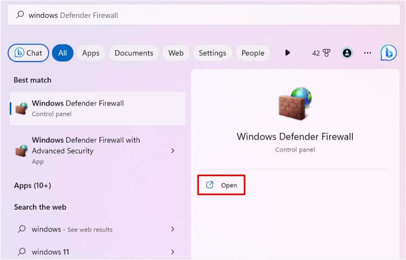This screenshot has height=260, width=406.
Task: Launch Bing from the large Bing icon
Action: (x=388, y=52)
